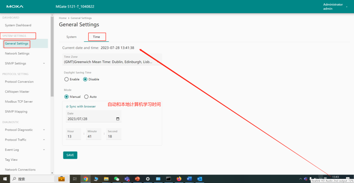354x183 pixels.
Task: Click the Date input field
Action: point(94,116)
